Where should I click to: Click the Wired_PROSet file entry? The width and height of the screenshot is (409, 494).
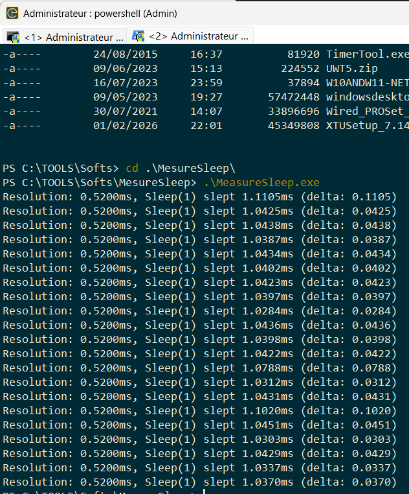tap(367, 111)
